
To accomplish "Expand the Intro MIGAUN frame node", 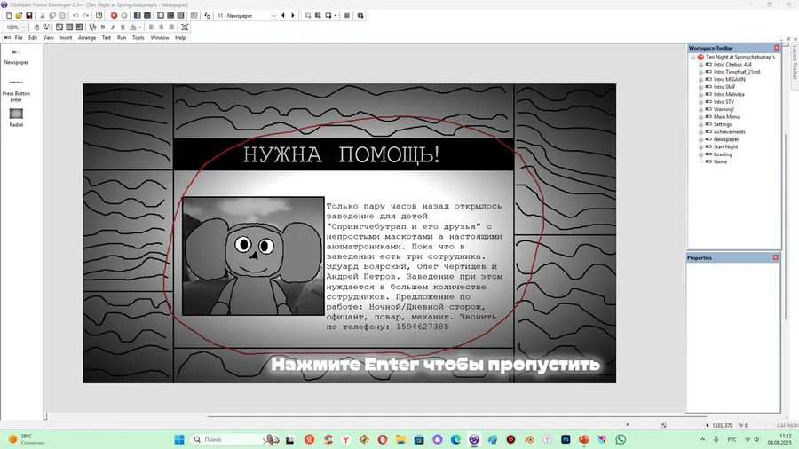I will click(x=700, y=79).
